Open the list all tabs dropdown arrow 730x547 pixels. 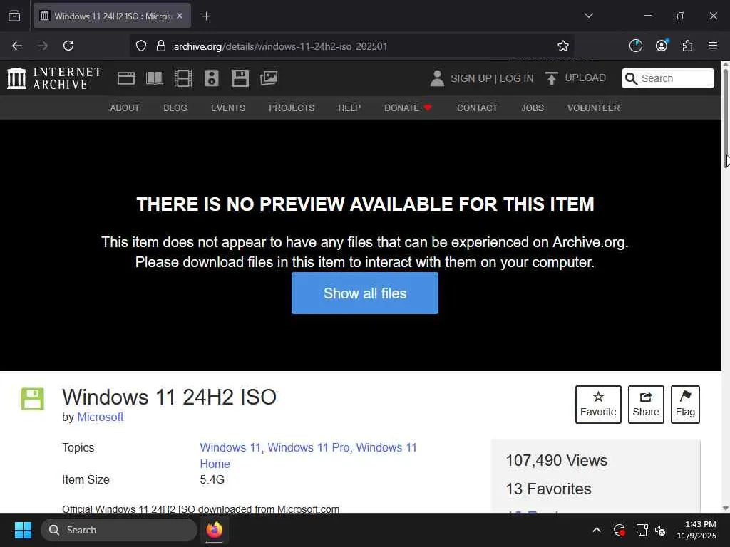tap(588, 16)
